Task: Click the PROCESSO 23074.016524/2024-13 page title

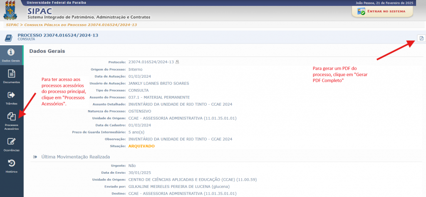Action: tap(58, 35)
